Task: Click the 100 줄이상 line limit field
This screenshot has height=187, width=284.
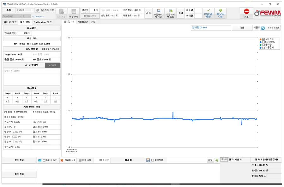Action: pyautogui.click(x=102, y=160)
